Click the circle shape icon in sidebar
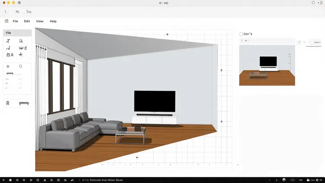Viewport: 325px width, 183px height. pos(20,66)
